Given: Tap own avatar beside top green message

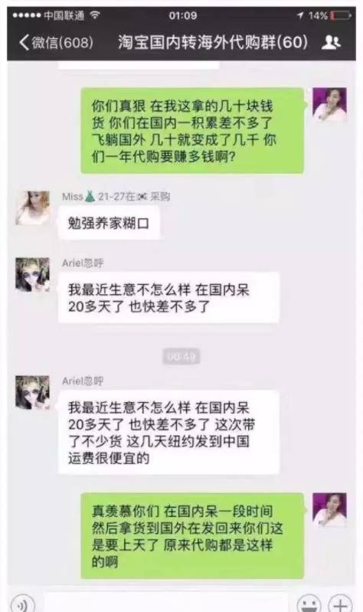Looking at the screenshot, I should [329, 105].
